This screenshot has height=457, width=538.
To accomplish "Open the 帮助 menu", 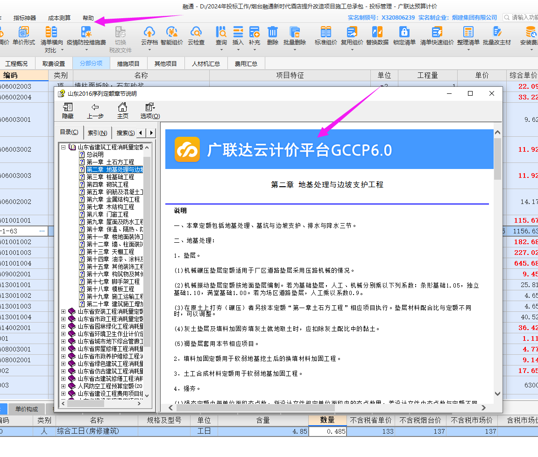I will click(x=88, y=18).
